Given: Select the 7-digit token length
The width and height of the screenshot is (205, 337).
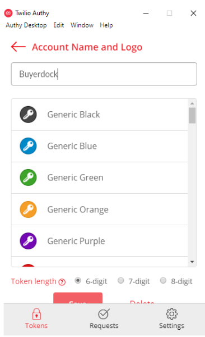Looking at the screenshot, I should [x=121, y=280].
